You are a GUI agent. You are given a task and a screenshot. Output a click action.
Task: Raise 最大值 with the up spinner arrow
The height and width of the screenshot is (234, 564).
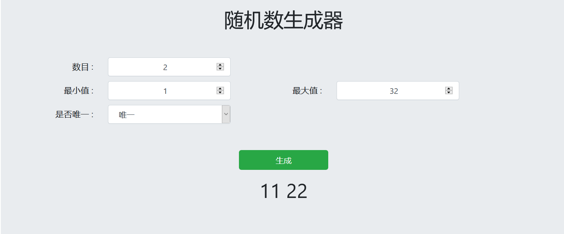point(449,89)
